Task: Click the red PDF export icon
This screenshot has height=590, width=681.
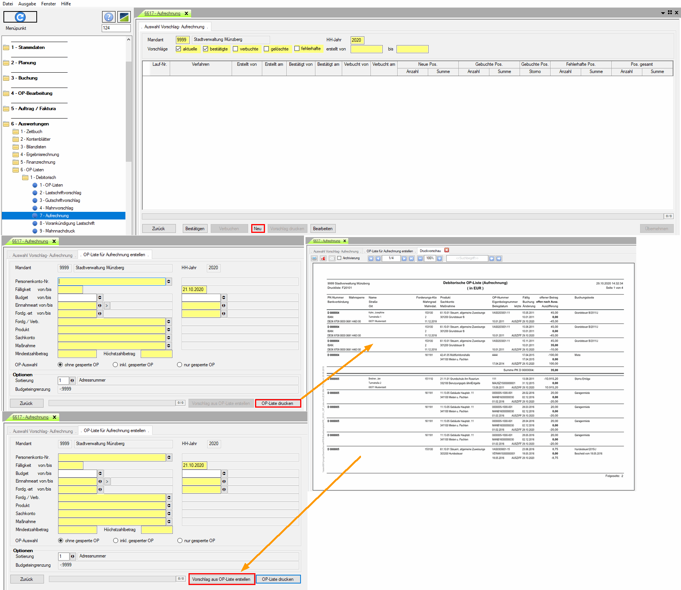Action: [x=323, y=258]
